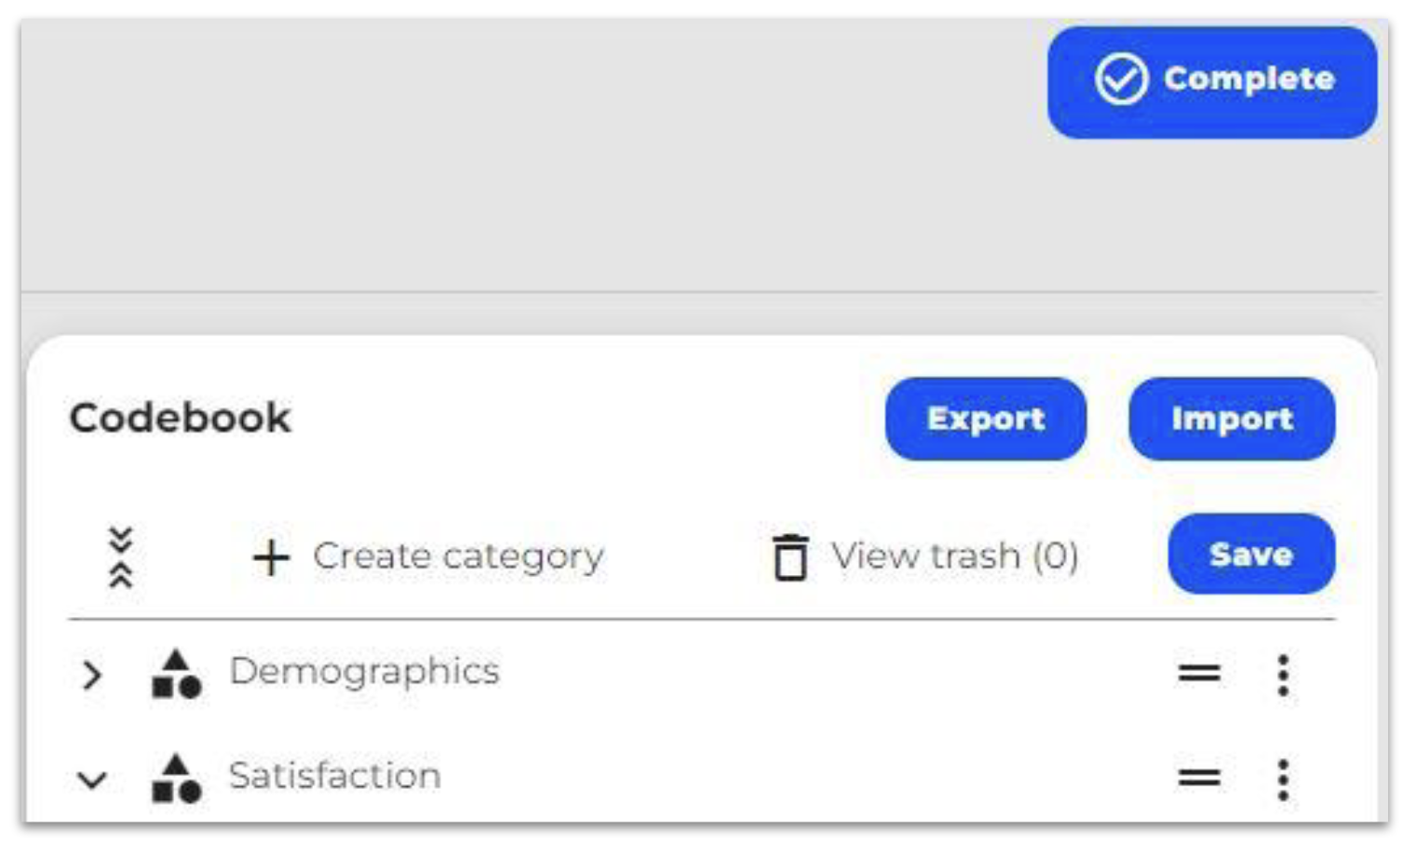Screen dimensions: 1417x843
Task: Select the Demographics category row label
Action: pos(364,671)
